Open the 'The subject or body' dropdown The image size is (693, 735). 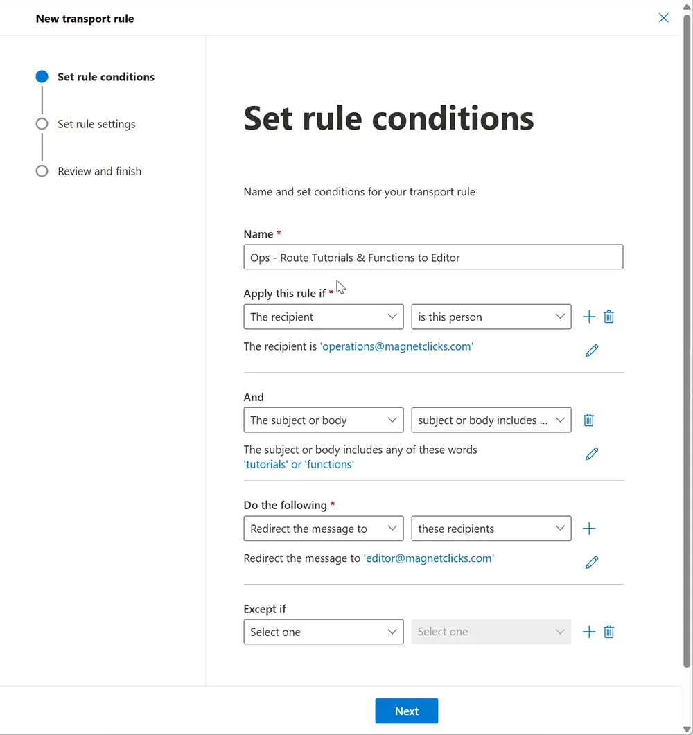[x=323, y=420]
